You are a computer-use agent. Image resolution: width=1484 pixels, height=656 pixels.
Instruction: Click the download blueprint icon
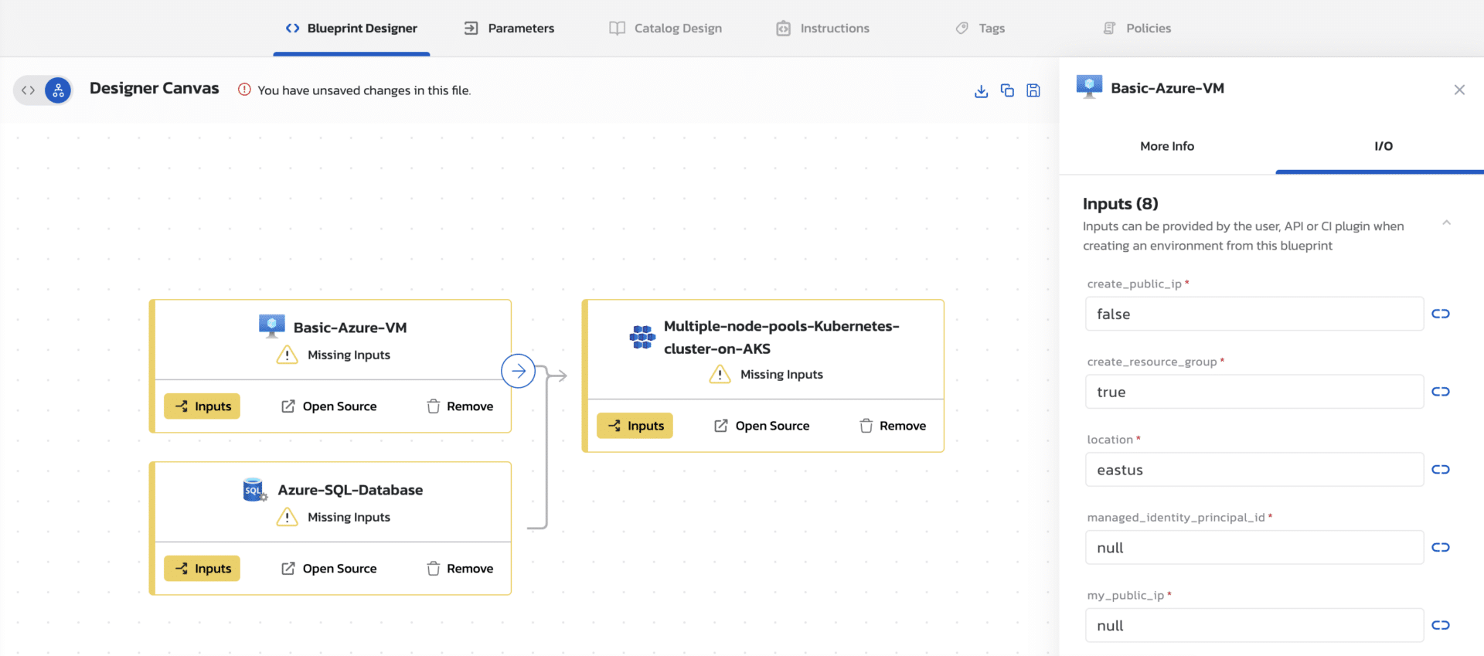pos(981,90)
